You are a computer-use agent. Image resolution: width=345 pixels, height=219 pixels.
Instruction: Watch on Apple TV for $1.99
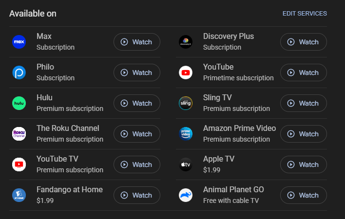click(304, 164)
